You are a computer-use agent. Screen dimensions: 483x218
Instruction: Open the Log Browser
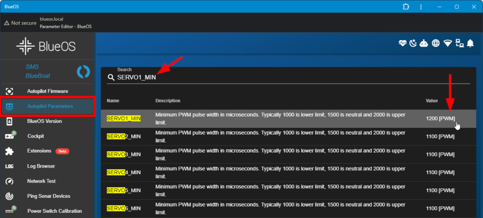(41, 166)
